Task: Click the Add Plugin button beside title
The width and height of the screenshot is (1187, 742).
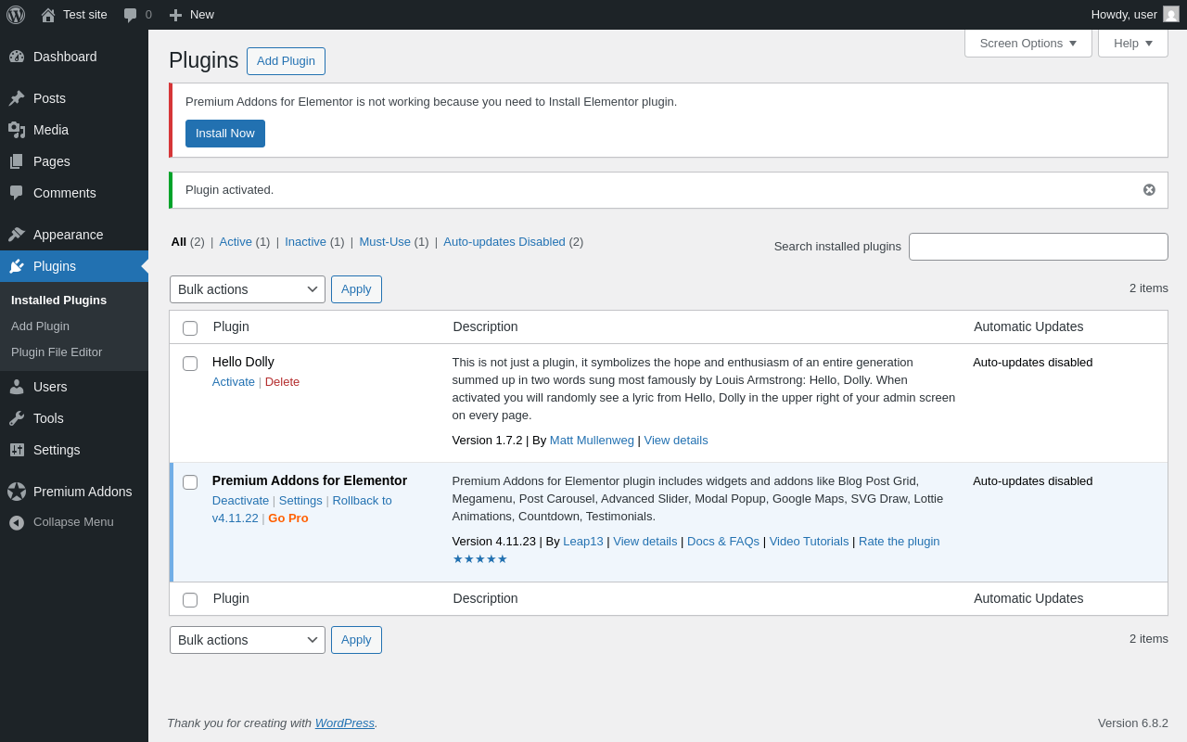Action: coord(286,61)
